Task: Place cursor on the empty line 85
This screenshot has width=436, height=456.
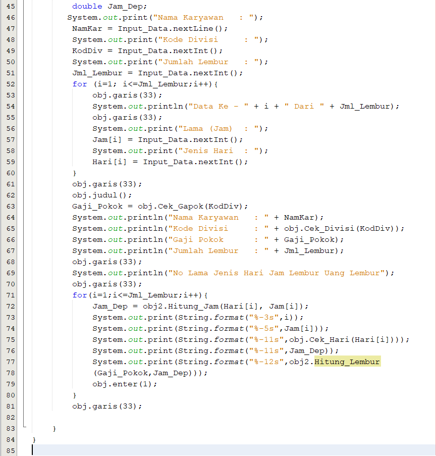Action: pos(234,450)
